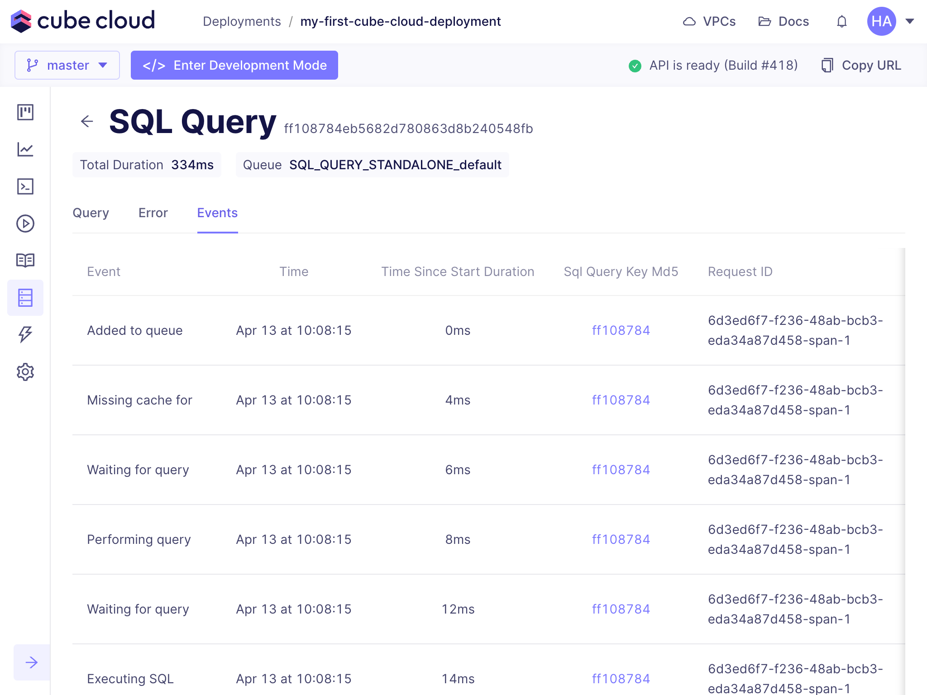This screenshot has width=927, height=695.
Task: Open the terminal console sidebar icon
Action: (25, 186)
